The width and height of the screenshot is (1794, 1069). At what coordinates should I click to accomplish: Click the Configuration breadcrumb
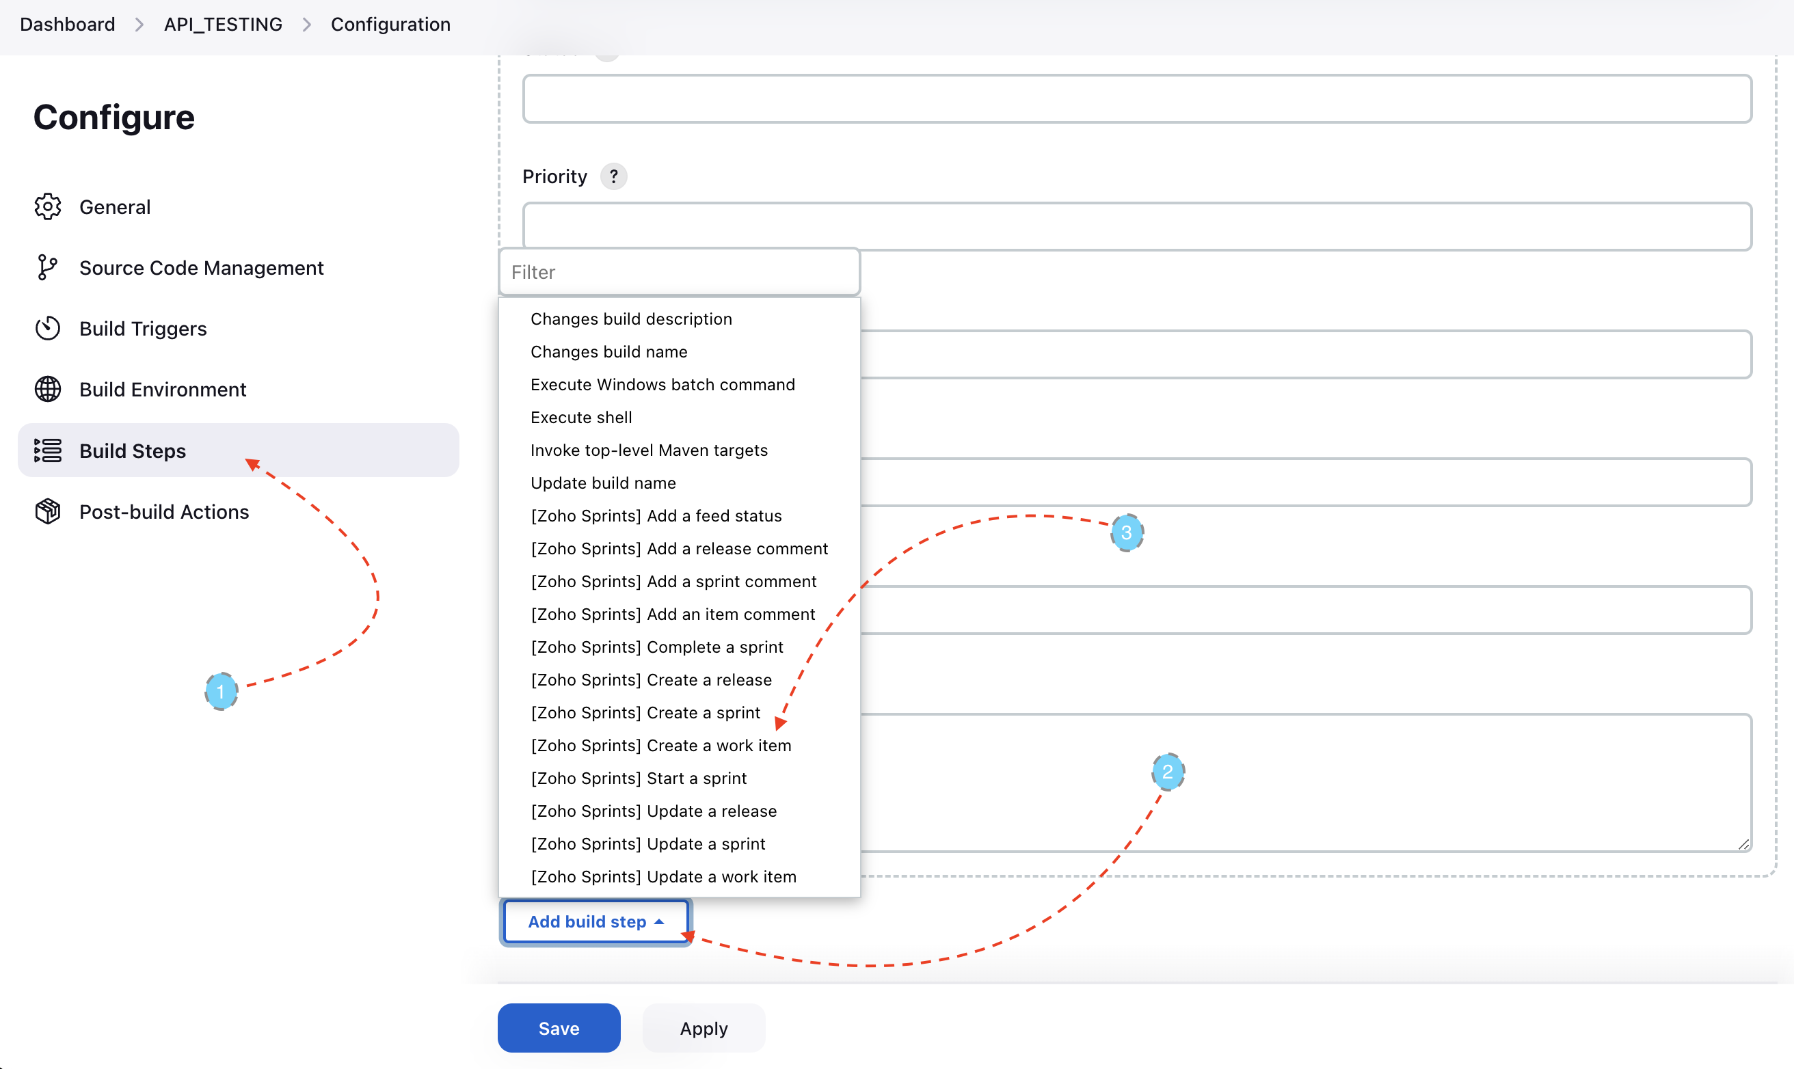click(390, 25)
